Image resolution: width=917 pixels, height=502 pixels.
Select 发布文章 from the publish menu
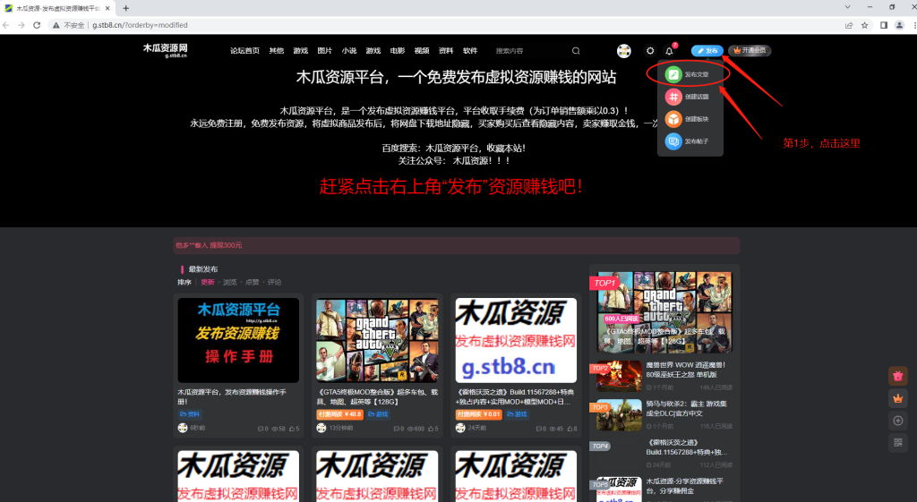pyautogui.click(x=690, y=74)
